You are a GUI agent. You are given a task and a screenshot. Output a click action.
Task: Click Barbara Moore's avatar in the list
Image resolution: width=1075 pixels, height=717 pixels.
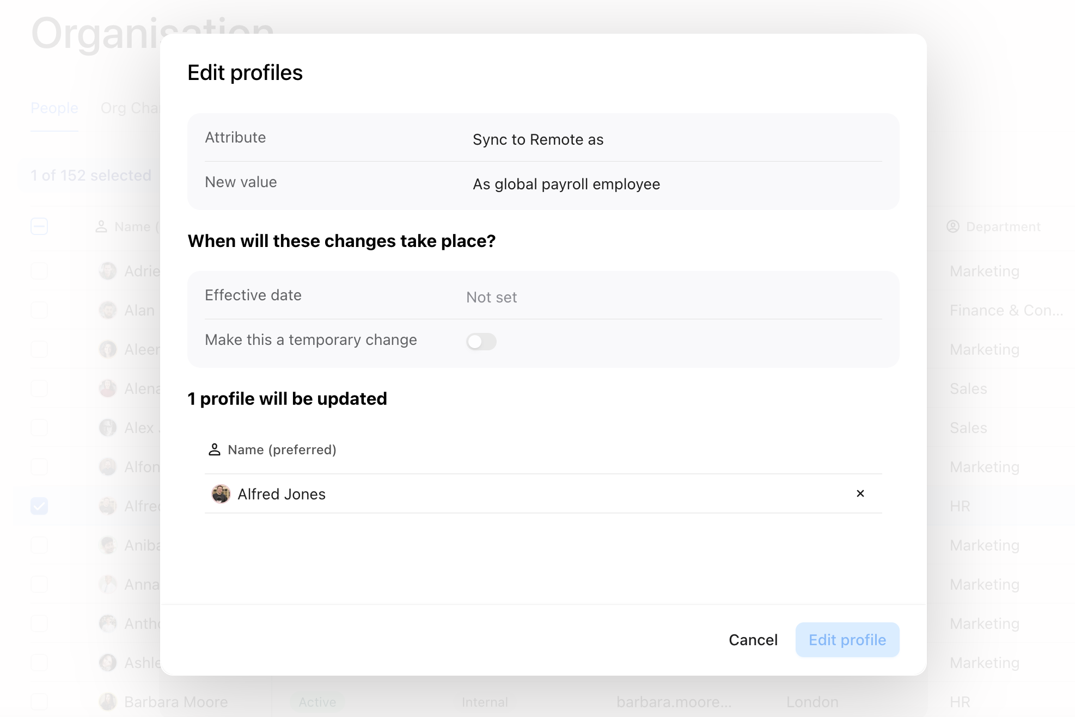[x=108, y=702]
